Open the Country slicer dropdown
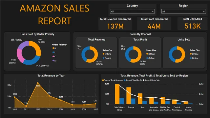This screenshot has height=118, width=210. [x=132, y=11]
